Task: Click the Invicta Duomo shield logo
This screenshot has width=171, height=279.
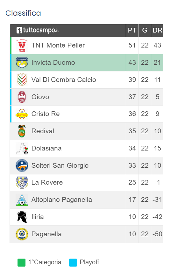Action: click(x=22, y=62)
